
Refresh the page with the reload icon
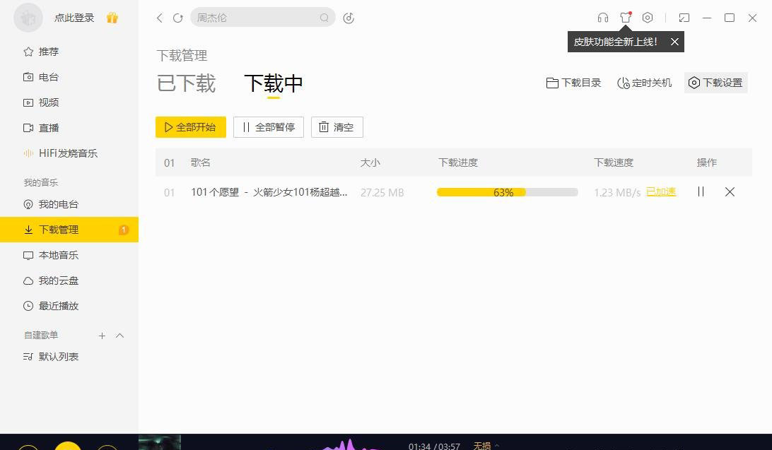click(178, 18)
